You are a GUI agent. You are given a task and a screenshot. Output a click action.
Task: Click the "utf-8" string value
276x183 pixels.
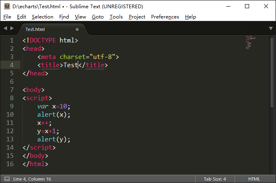[103, 57]
